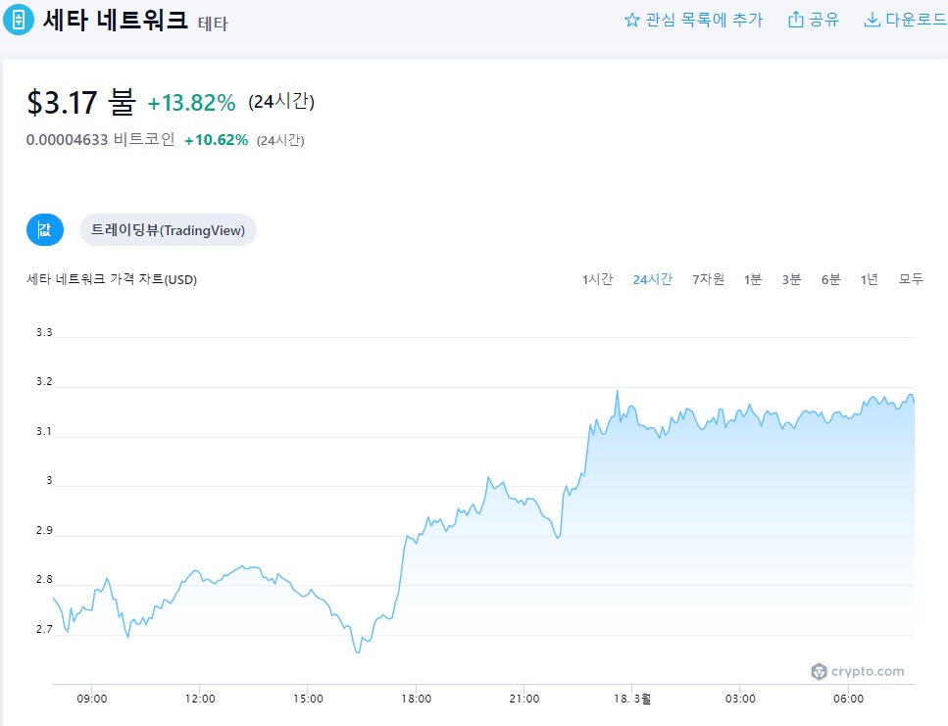Click the 2.7 price axis label
The width and height of the screenshot is (948, 726).
(x=44, y=629)
